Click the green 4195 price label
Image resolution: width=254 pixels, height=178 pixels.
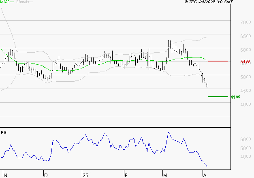tap(235, 97)
